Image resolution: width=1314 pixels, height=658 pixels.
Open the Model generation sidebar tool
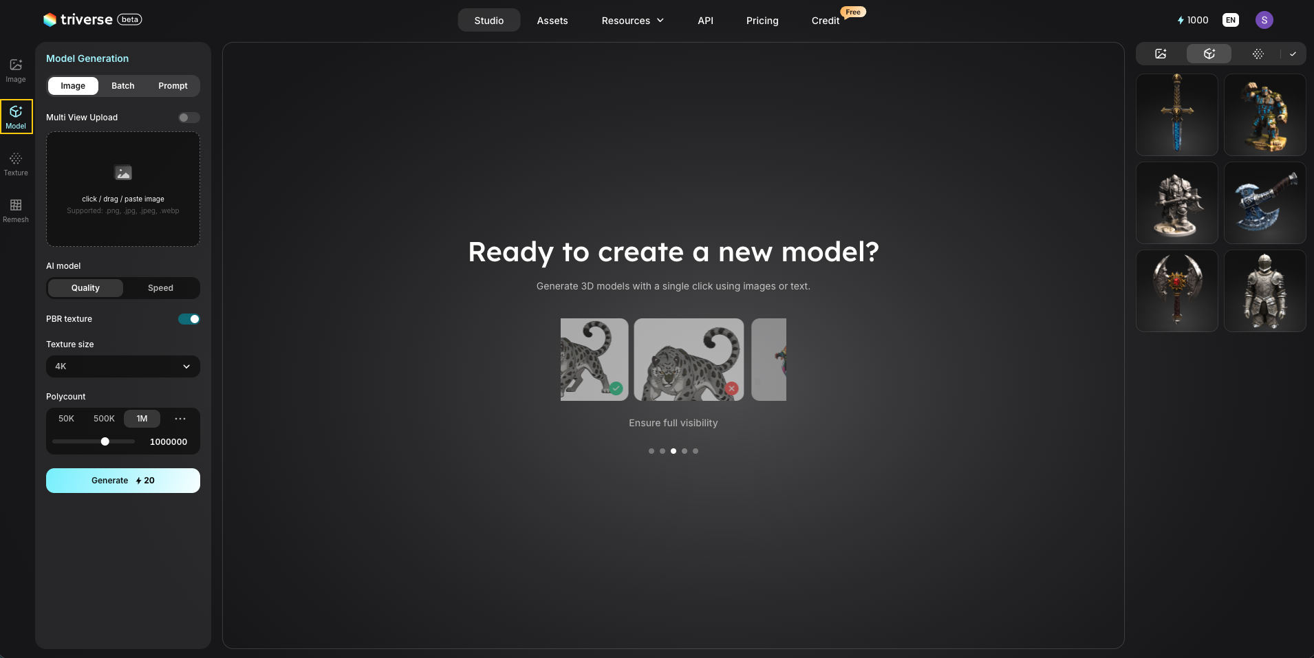coord(15,116)
